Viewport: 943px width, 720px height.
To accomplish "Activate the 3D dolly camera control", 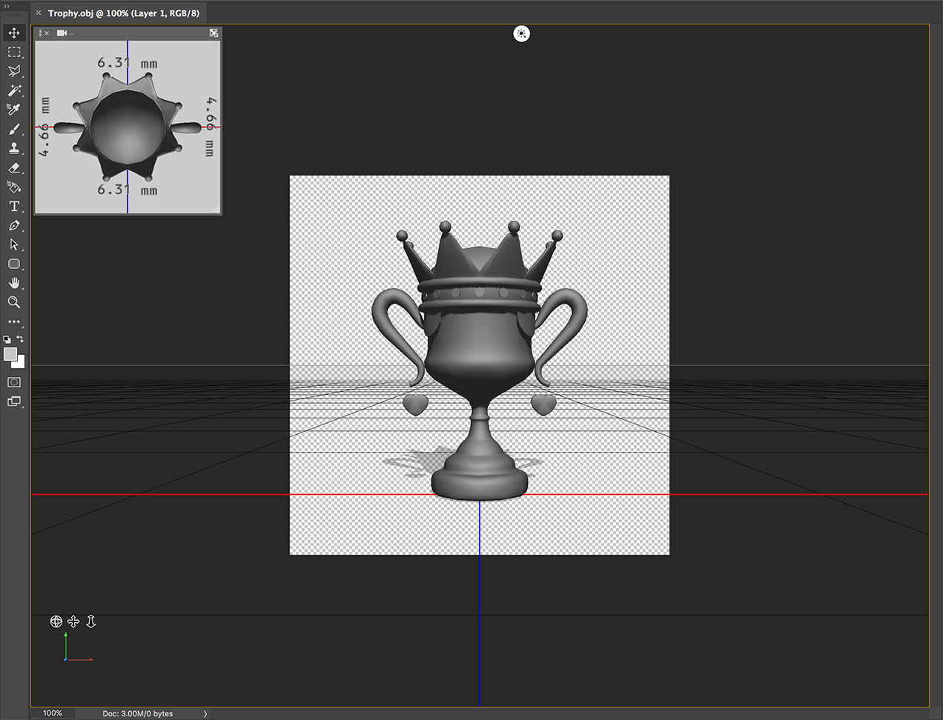I will click(90, 621).
